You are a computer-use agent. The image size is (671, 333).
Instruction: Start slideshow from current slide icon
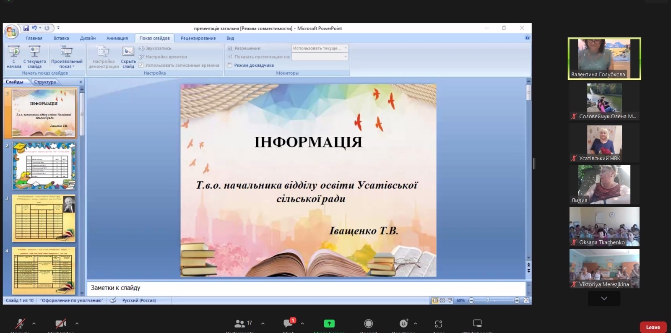(34, 52)
